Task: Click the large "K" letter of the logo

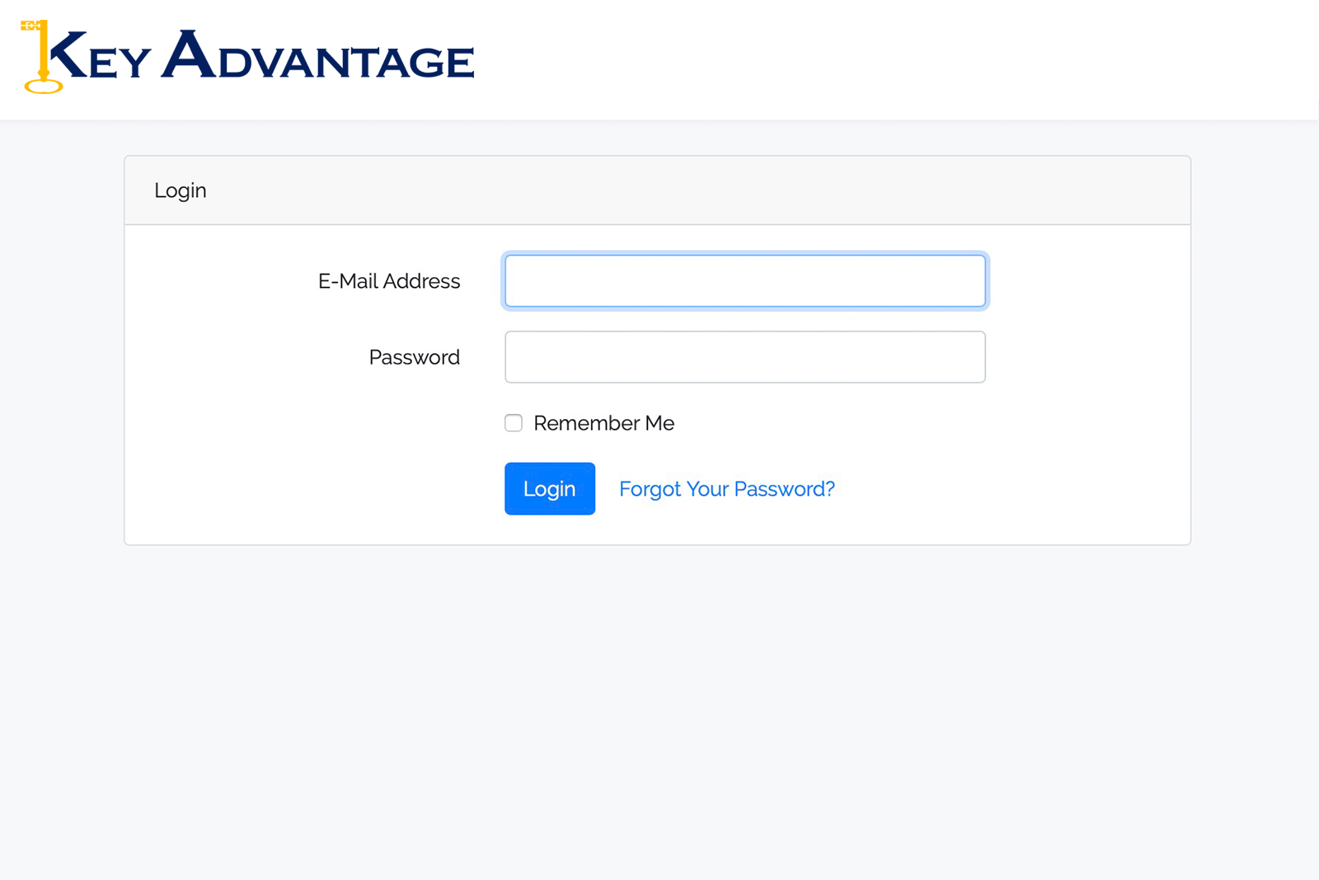Action: click(68, 55)
